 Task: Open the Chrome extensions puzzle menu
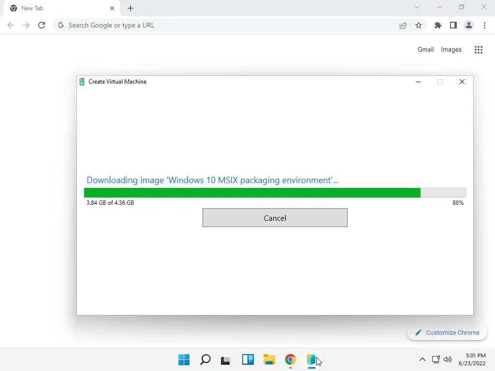click(x=438, y=25)
